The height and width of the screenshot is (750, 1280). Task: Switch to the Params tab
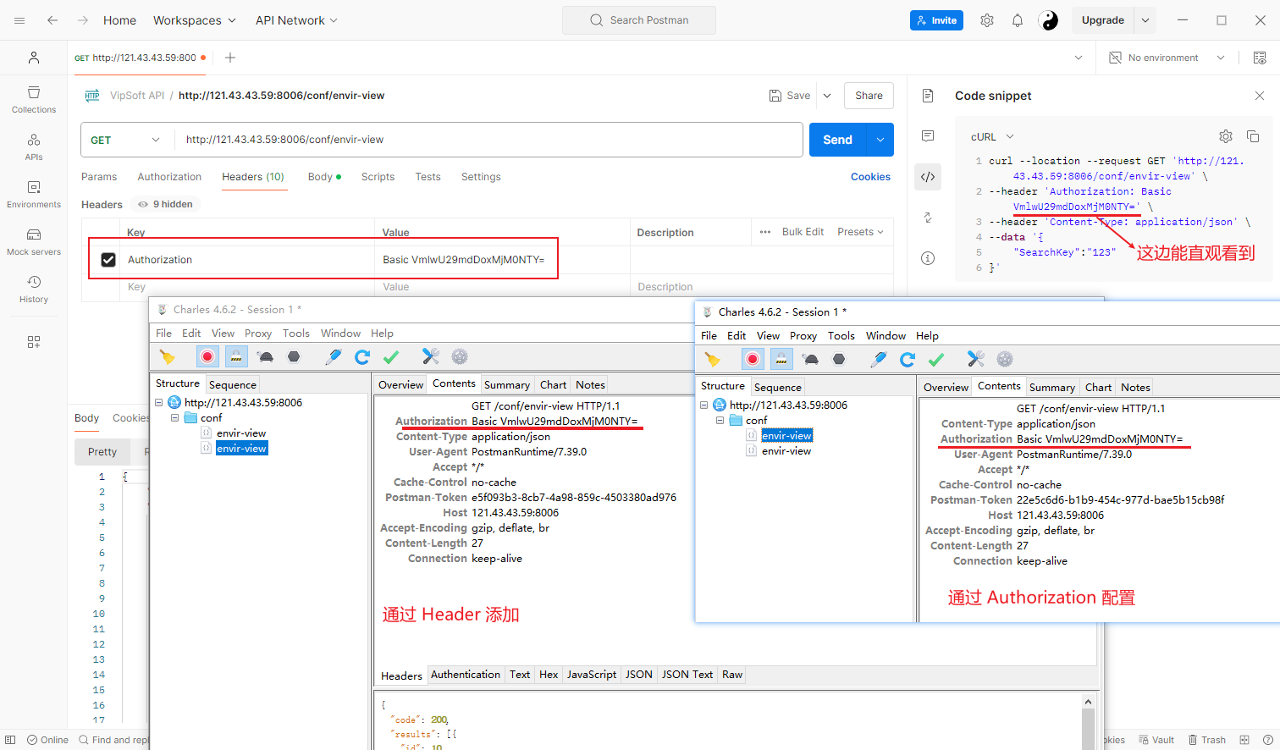click(99, 177)
